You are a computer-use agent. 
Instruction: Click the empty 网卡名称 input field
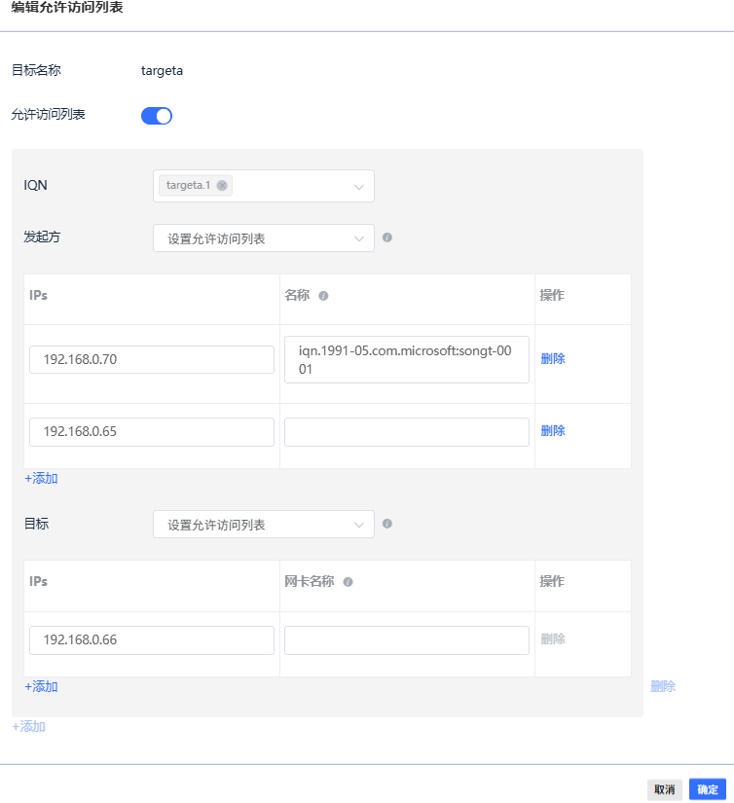coord(407,640)
